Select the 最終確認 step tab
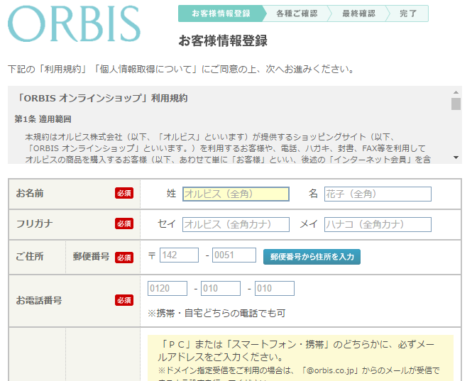This screenshot has width=472, height=381. 358,13
